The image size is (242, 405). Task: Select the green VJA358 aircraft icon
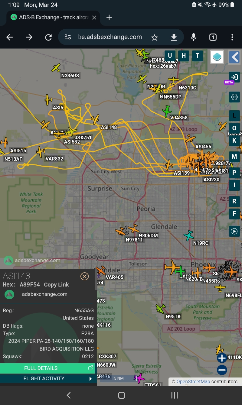167,111
